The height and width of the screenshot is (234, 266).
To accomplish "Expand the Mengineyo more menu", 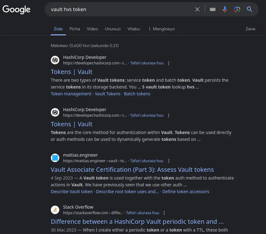I will pyautogui.click(x=161, y=29).
